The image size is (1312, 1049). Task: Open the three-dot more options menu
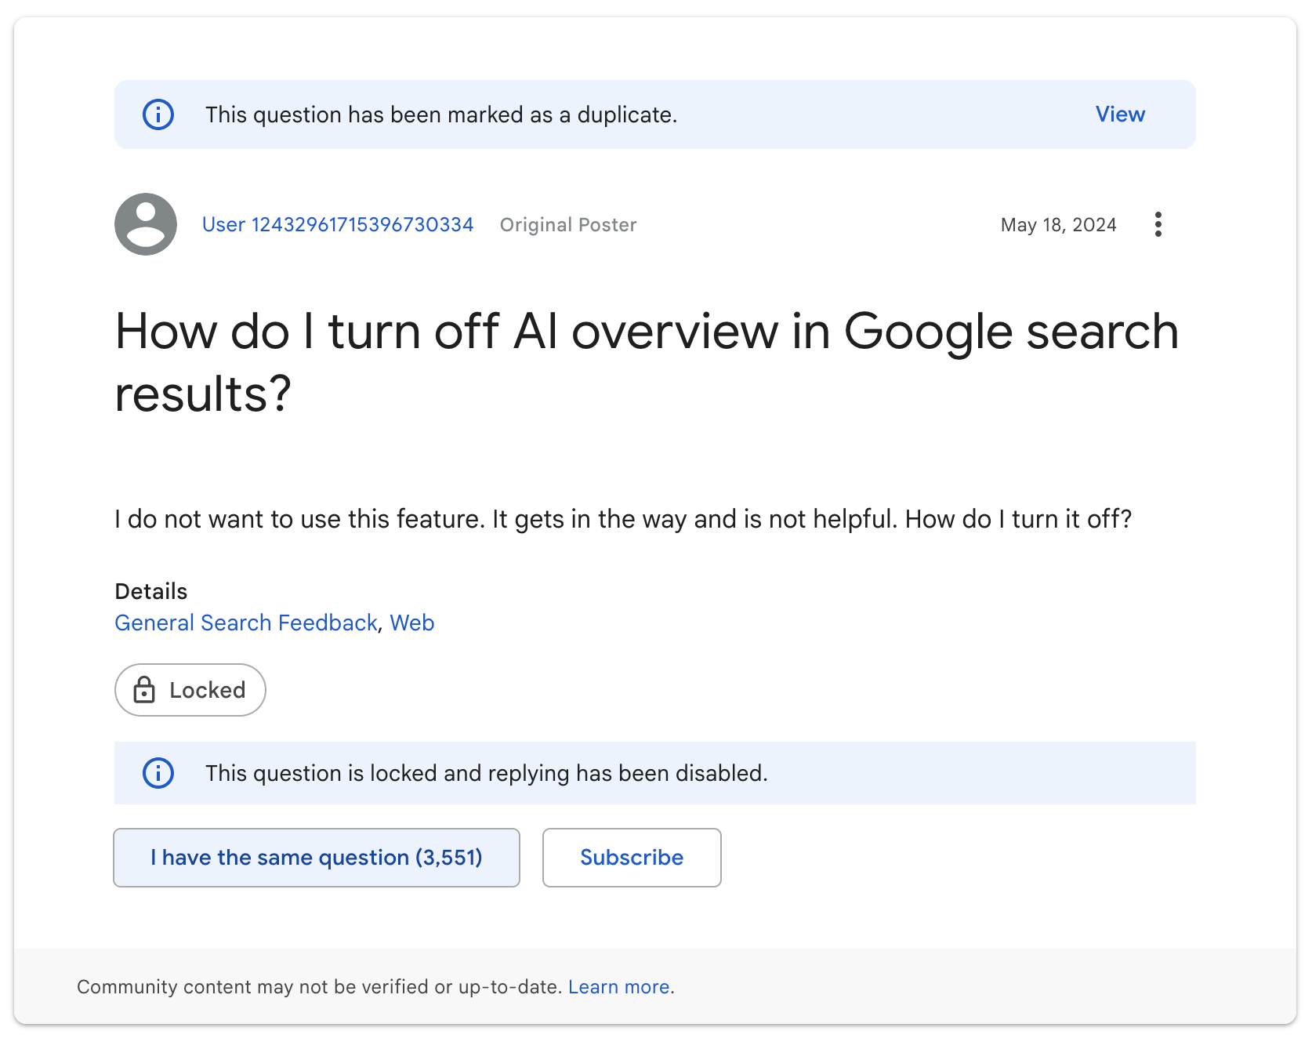[x=1158, y=224]
